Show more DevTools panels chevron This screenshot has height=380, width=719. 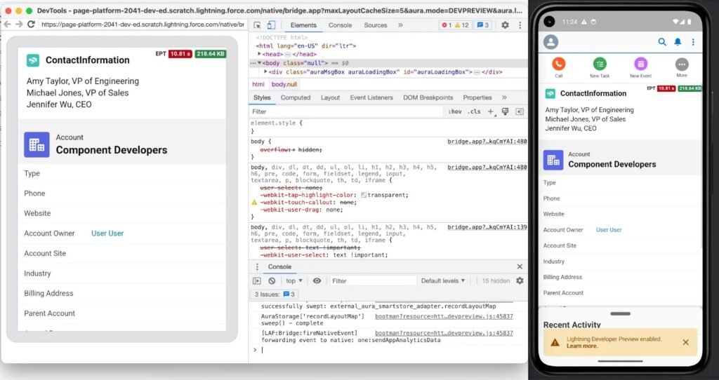tap(400, 25)
